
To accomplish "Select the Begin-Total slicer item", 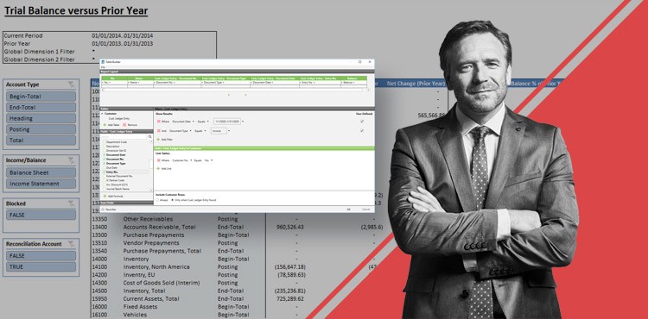I will (41, 97).
